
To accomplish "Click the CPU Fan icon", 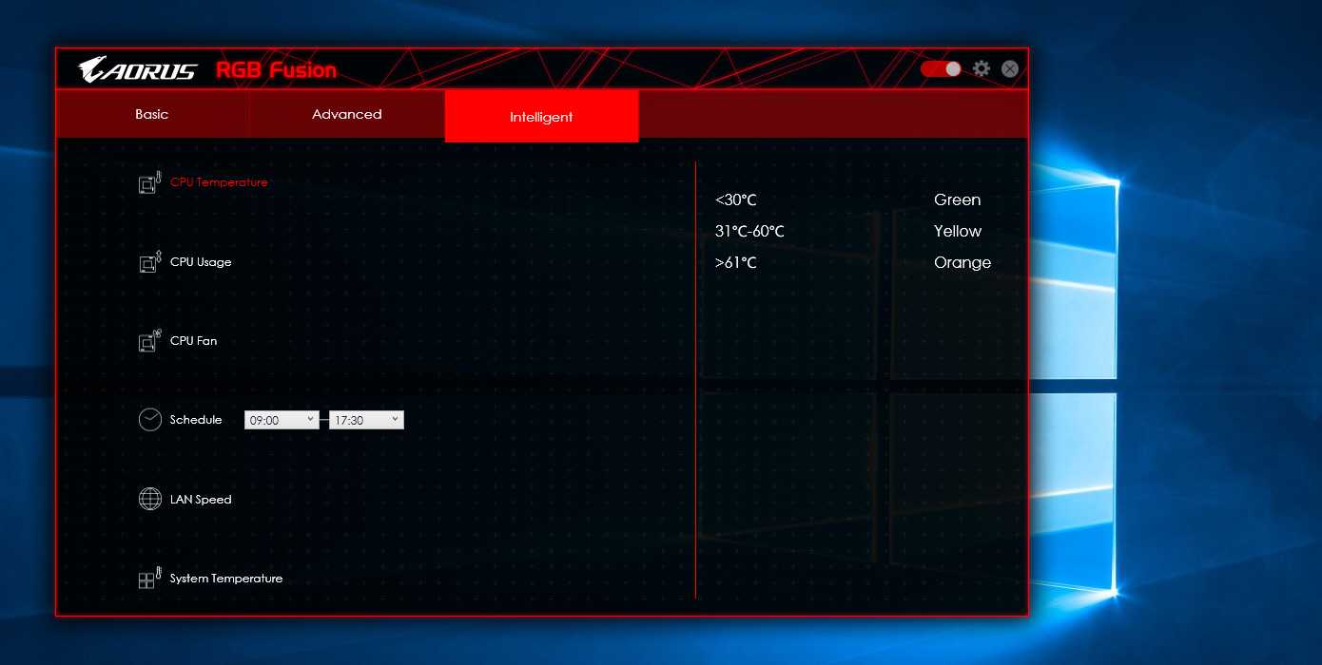I will tap(150, 341).
